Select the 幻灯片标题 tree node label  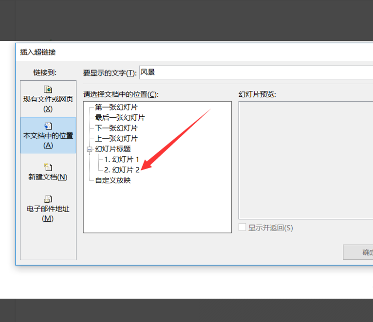pyautogui.click(x=113, y=149)
